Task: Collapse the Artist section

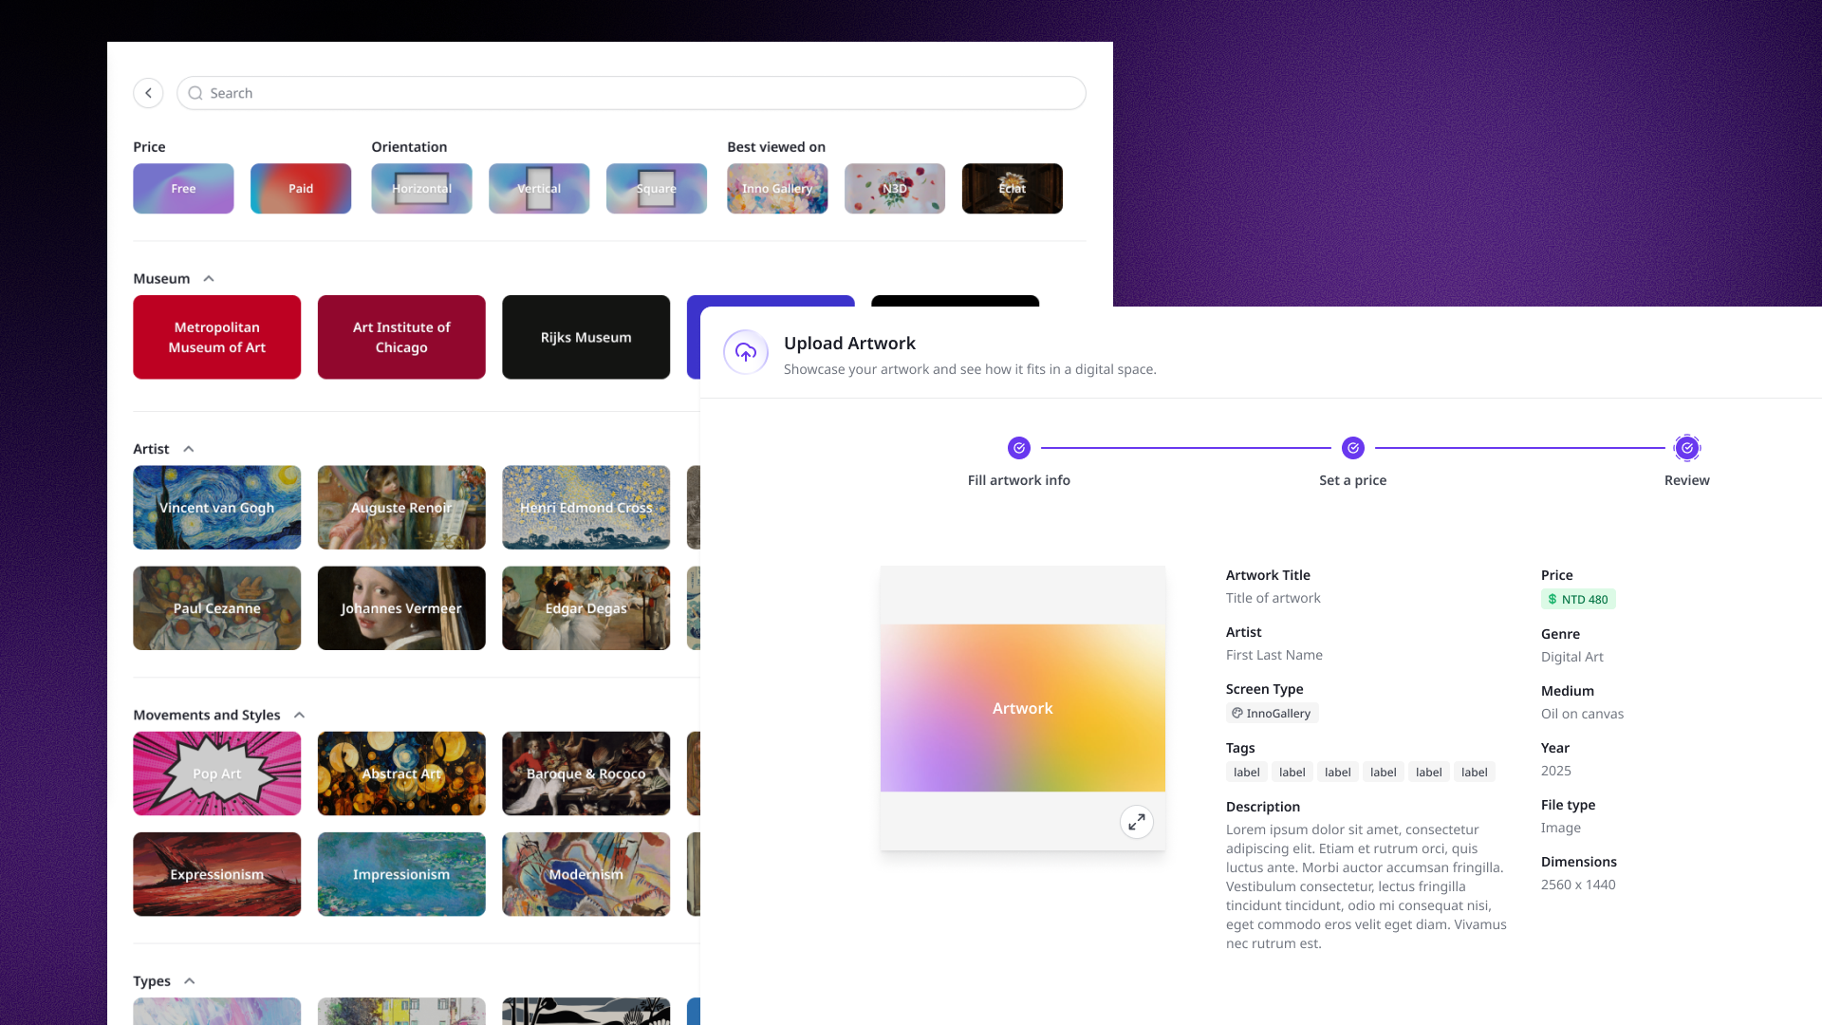Action: pyautogui.click(x=189, y=449)
